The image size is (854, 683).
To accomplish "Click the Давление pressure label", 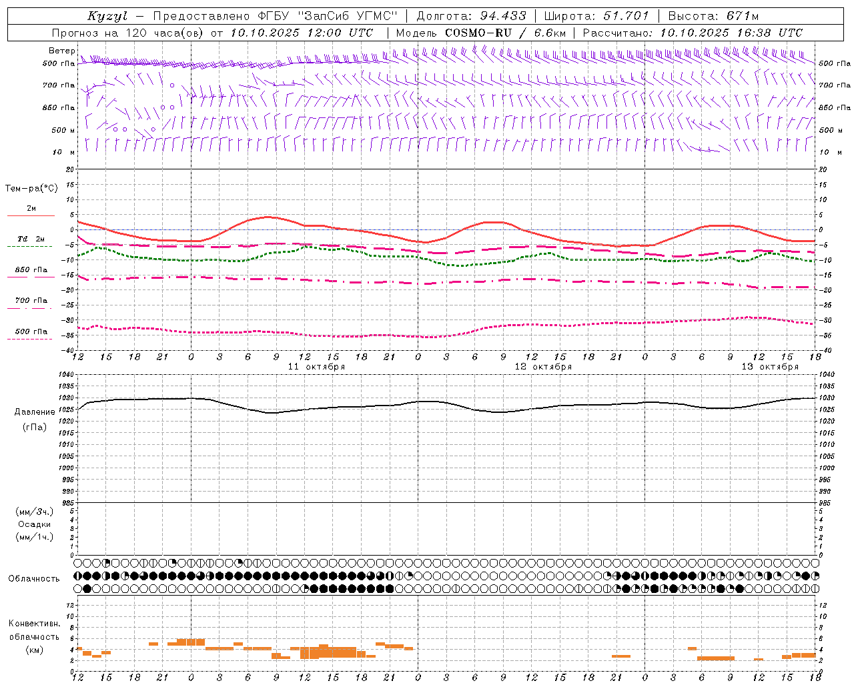I will click(35, 412).
